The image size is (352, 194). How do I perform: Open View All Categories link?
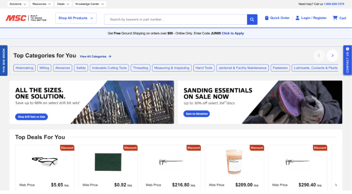tap(96, 57)
